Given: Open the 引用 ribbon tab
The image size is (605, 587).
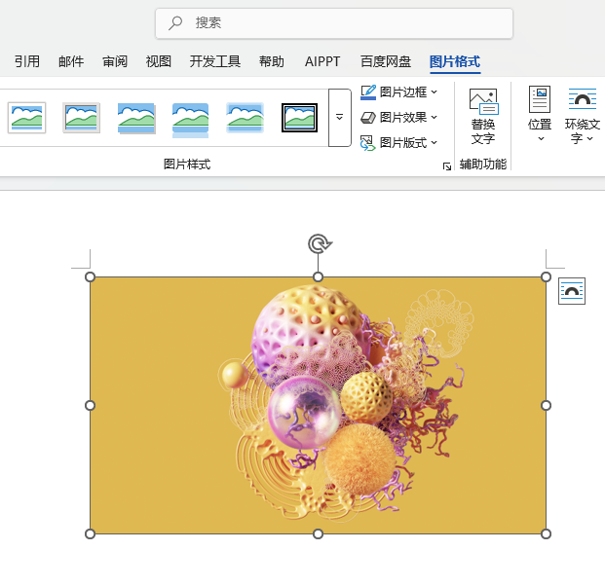Looking at the screenshot, I should 27,61.
